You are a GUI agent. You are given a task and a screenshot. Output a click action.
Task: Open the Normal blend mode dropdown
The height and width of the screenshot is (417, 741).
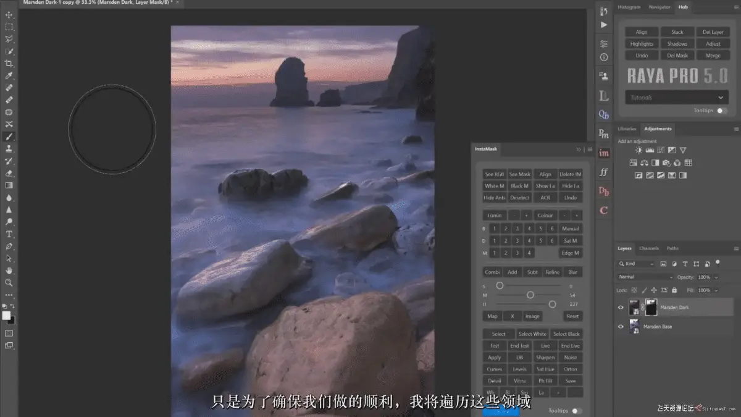[x=645, y=277]
